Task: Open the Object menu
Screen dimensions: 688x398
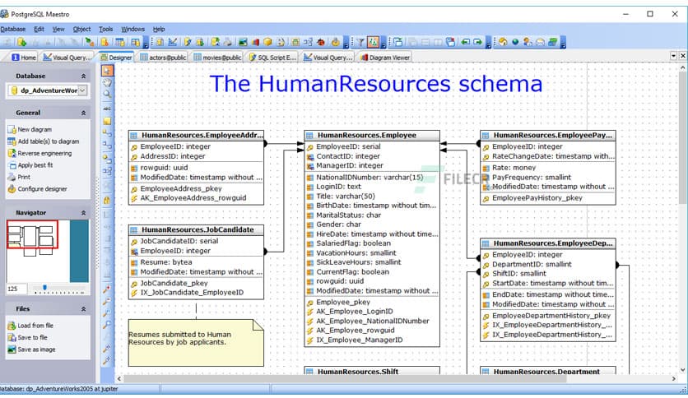Action: tap(81, 29)
